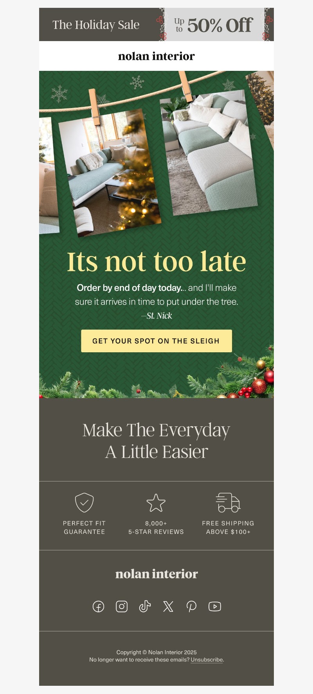The image size is (313, 694).
Task: Open the right sectional sofa photo
Action: [x=209, y=153]
